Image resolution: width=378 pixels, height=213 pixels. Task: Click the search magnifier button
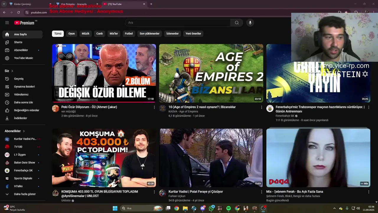point(237,22)
